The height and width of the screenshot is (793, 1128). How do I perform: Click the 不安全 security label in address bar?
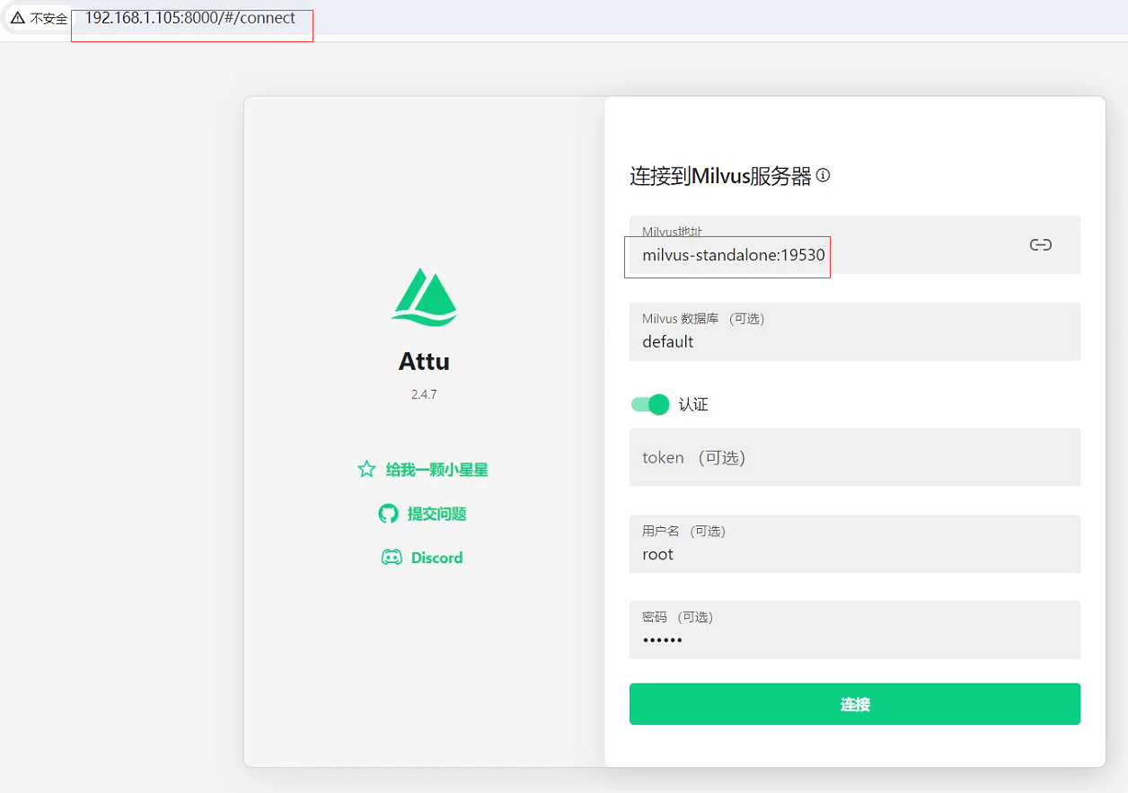48,18
